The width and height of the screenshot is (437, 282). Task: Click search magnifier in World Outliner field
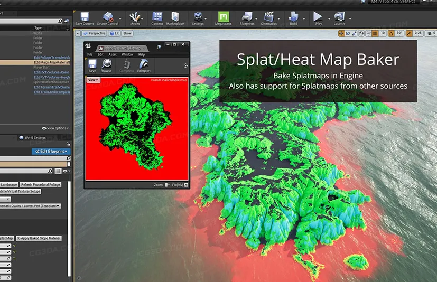pos(60,21)
